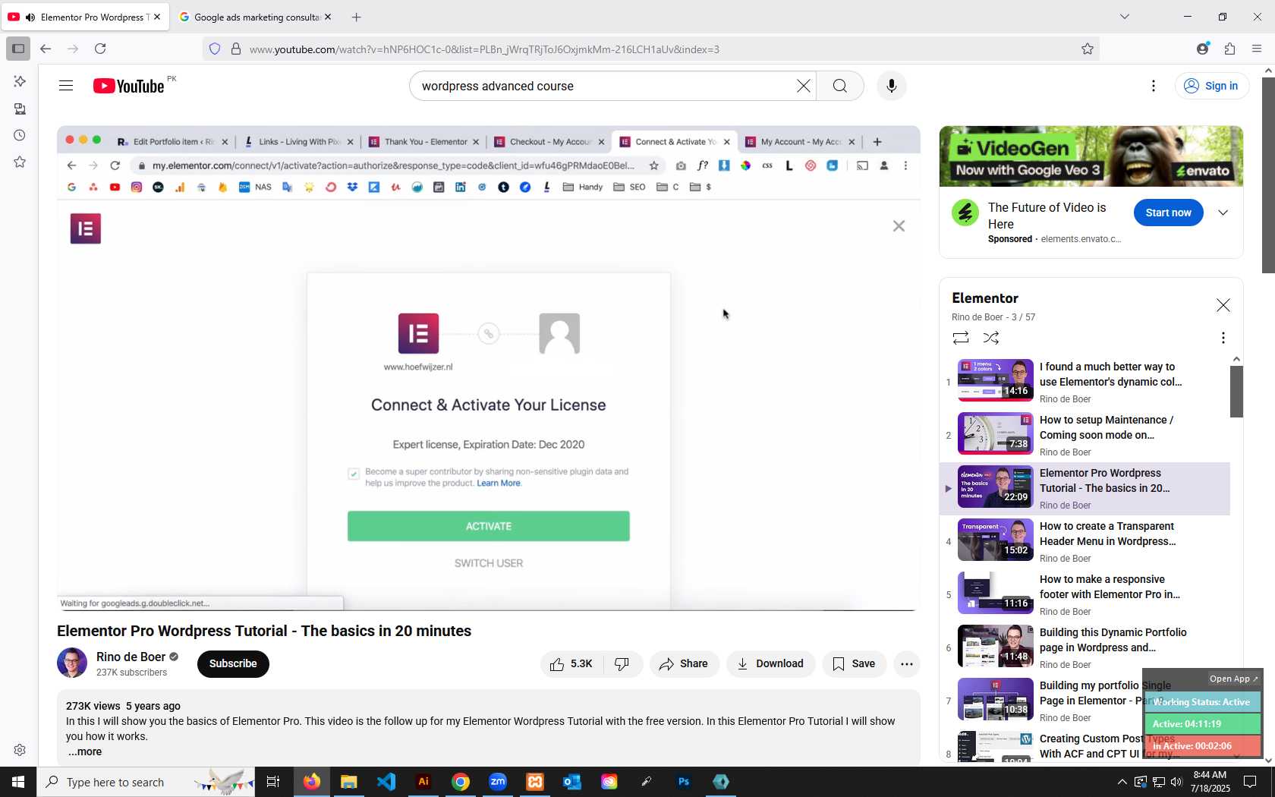This screenshot has width=1275, height=797.
Task: Like the video, 5.3K thumbs up
Action: click(571, 664)
